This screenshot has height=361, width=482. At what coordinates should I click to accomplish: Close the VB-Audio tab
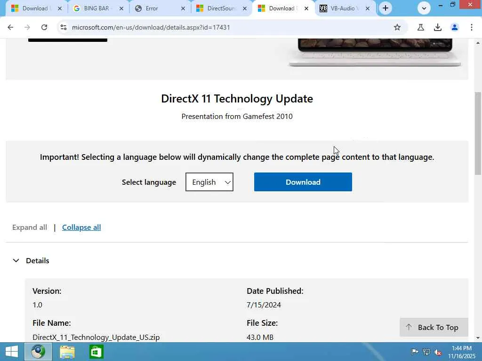[367, 8]
